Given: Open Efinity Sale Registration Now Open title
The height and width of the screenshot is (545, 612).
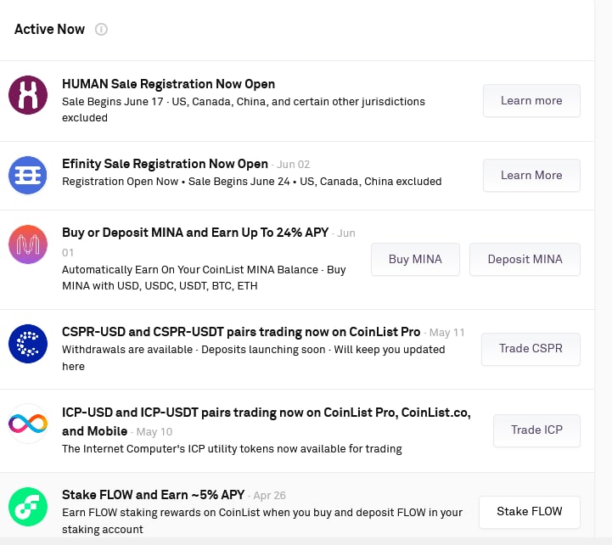Looking at the screenshot, I should pyautogui.click(x=166, y=164).
